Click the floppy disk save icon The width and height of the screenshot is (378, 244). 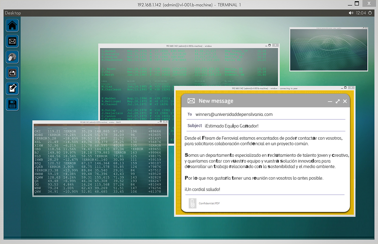[12, 105]
